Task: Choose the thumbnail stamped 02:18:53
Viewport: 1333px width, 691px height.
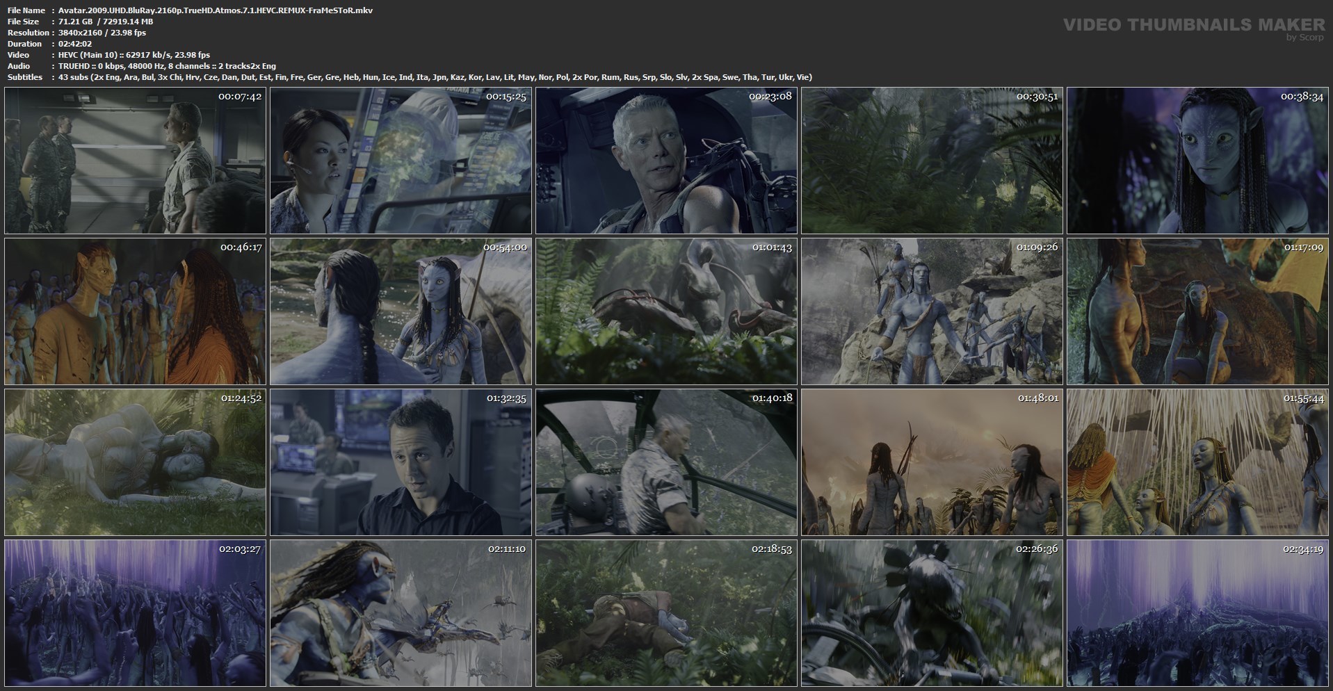Action: (666, 613)
